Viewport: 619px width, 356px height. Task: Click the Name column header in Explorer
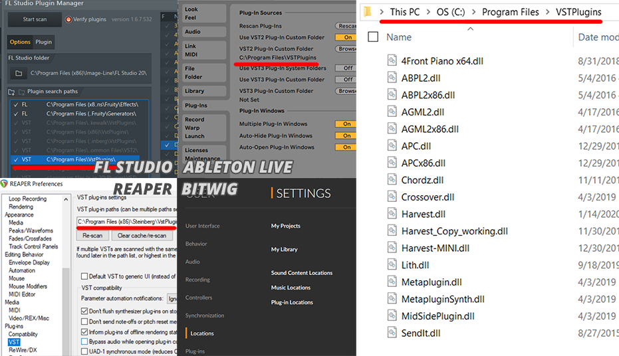click(399, 37)
